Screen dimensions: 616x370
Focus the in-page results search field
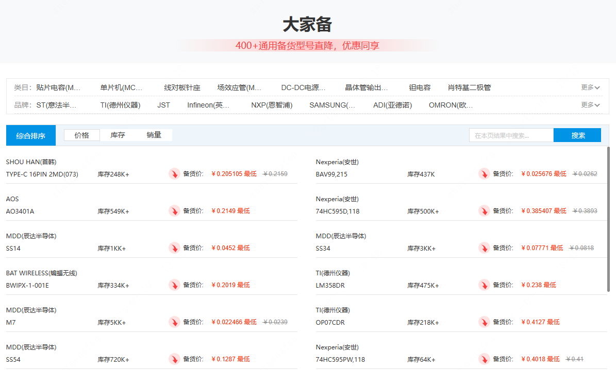(x=511, y=135)
